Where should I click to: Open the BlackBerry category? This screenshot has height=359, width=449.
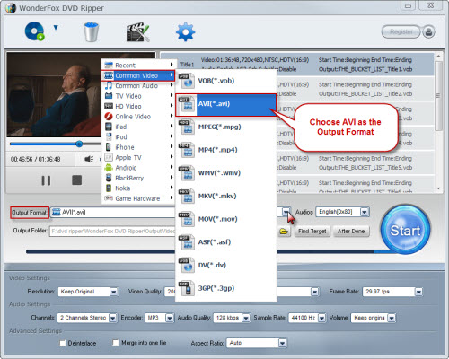[x=138, y=178]
